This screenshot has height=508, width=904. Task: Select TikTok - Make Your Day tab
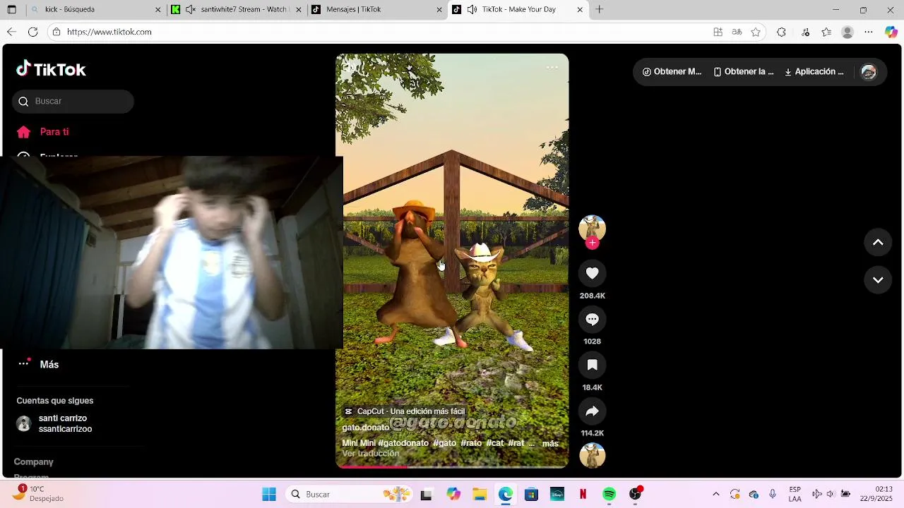[518, 10]
